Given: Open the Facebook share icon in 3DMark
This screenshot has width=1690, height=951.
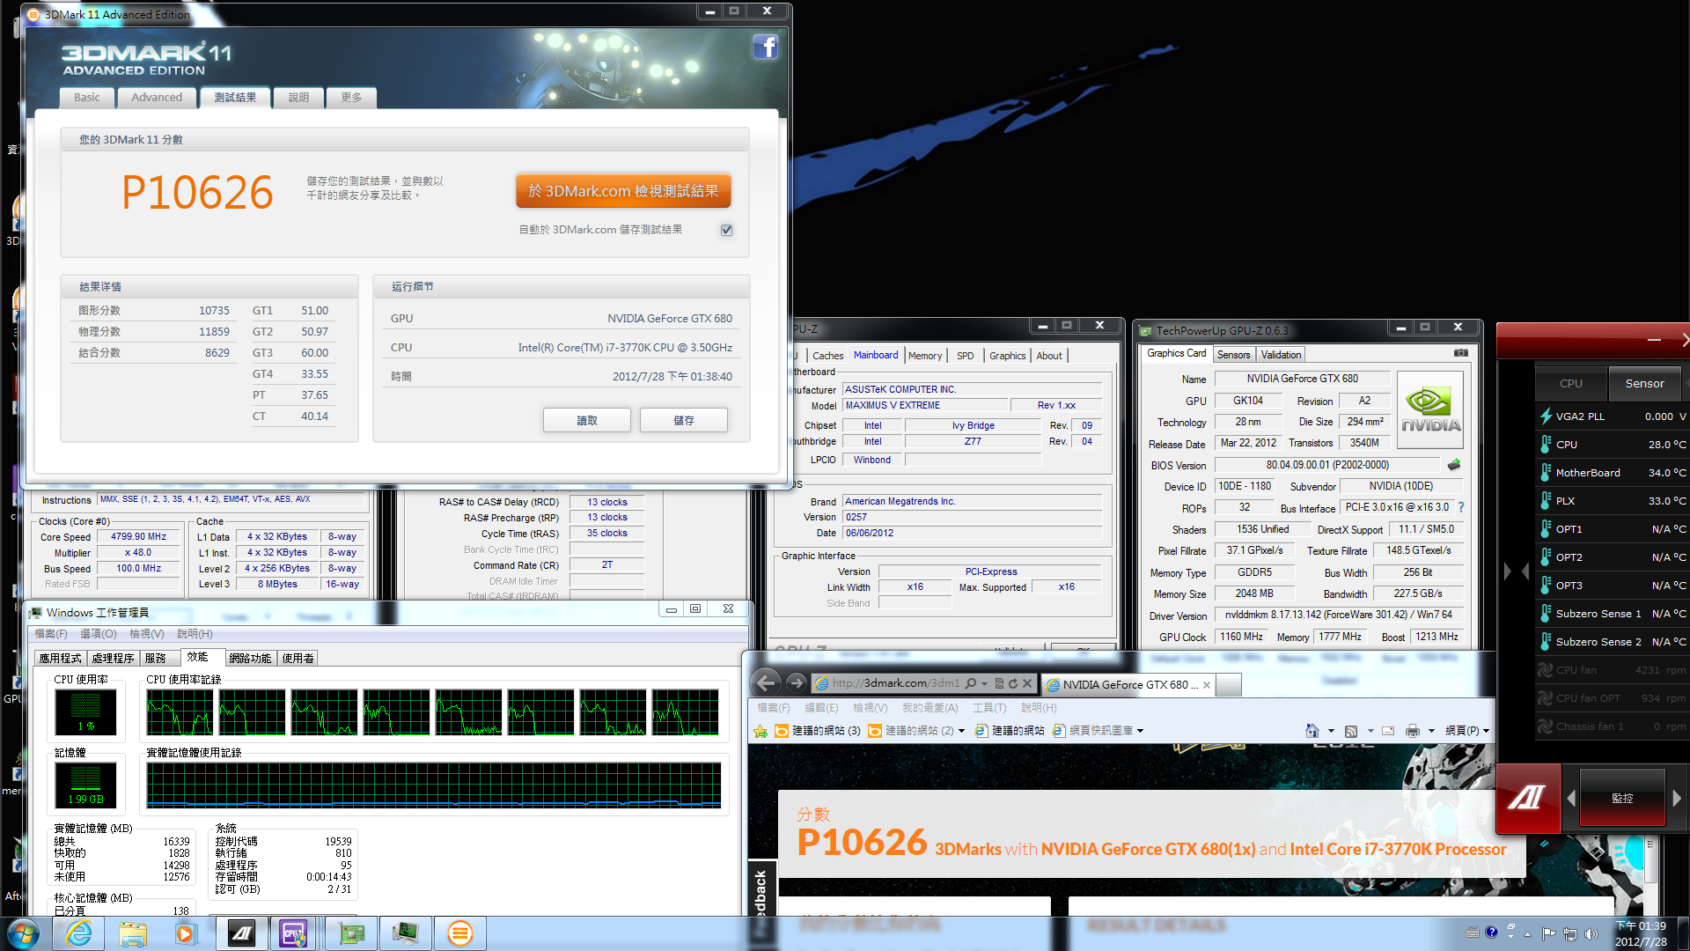Looking at the screenshot, I should pyautogui.click(x=765, y=48).
